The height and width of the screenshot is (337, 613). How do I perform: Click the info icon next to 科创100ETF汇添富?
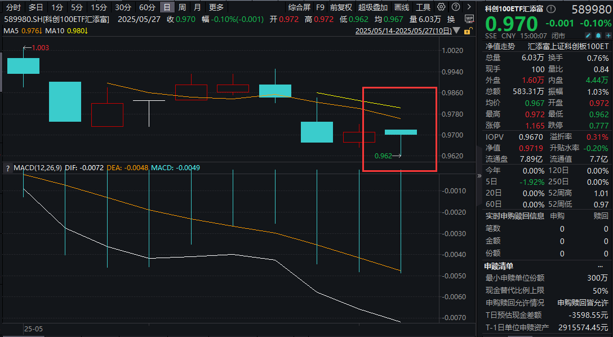click(x=551, y=9)
